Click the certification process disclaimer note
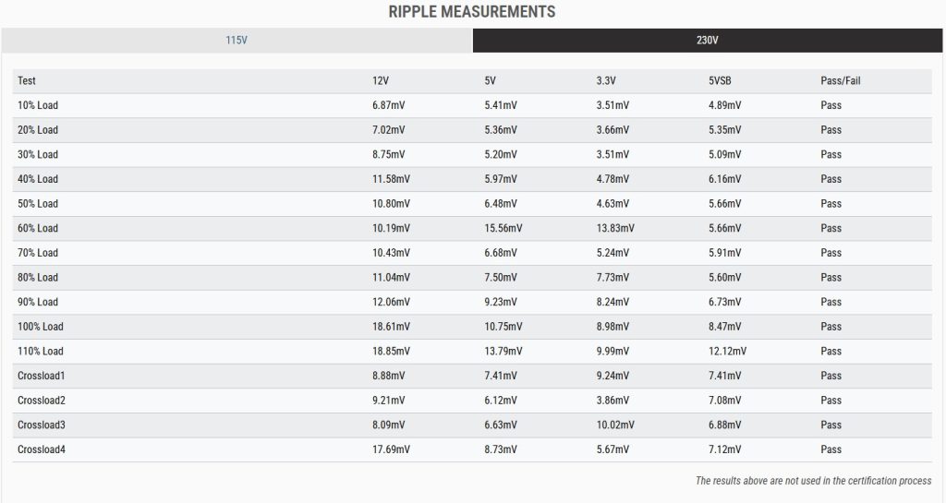946x503 pixels. coord(813,481)
